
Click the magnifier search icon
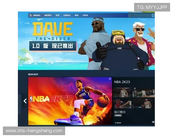[153, 16]
